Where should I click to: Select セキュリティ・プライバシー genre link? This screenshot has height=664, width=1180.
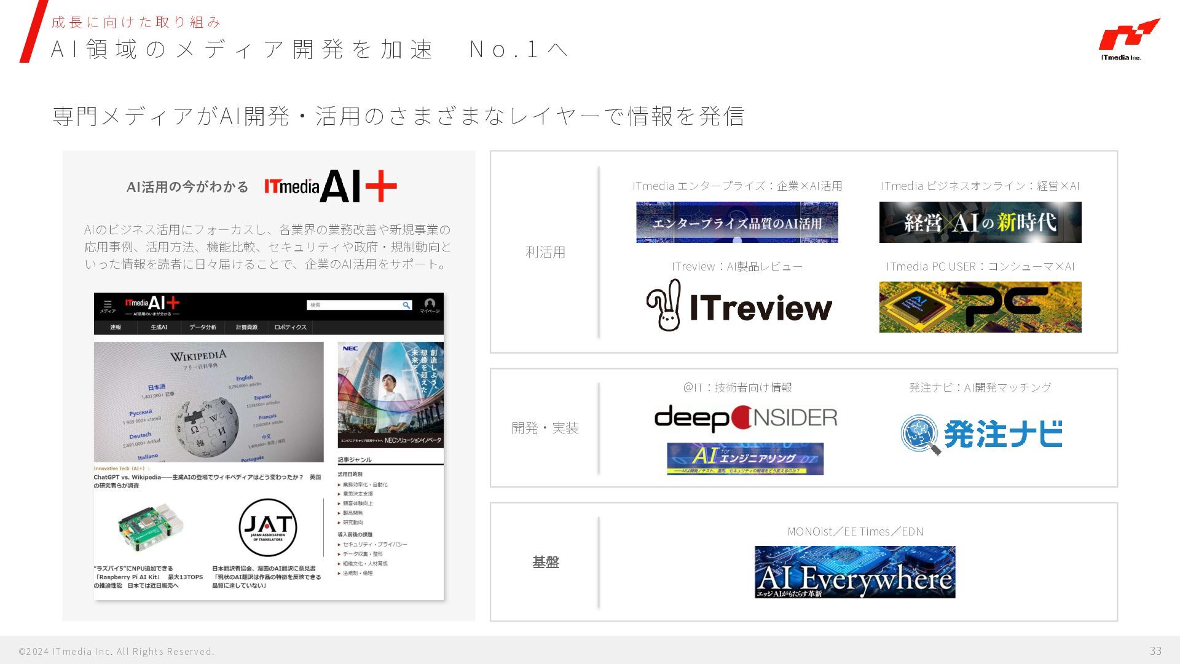[375, 544]
